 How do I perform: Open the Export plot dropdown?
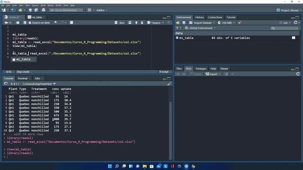(213, 74)
